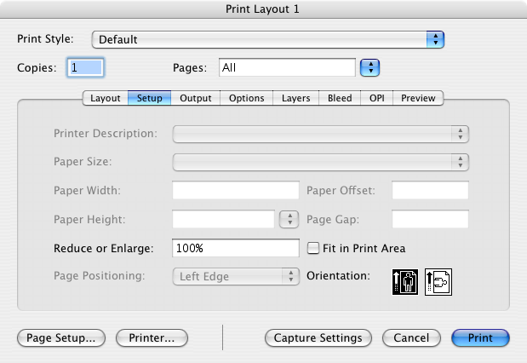Viewport: 527px width, 363px height.
Task: Switch to the Layout tab
Action: 106,98
